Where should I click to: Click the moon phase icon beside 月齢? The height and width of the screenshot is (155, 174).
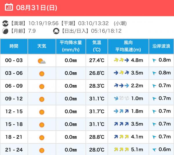[x=5, y=31]
